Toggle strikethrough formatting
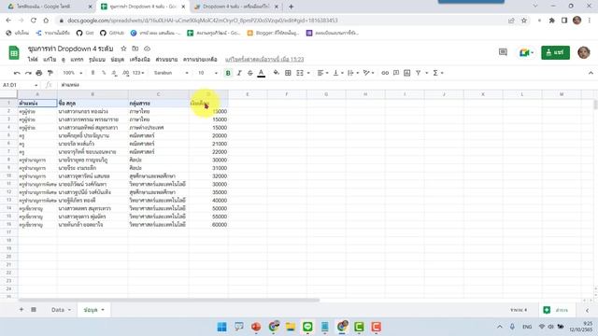 (250, 73)
